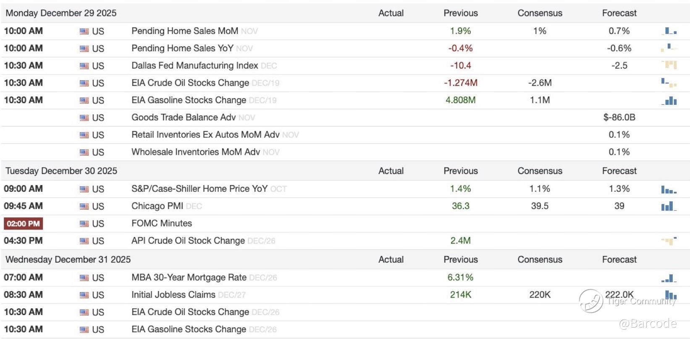Click the Forecast column header for Wednesday
This screenshot has height=339, width=690.
pyautogui.click(x=619, y=259)
